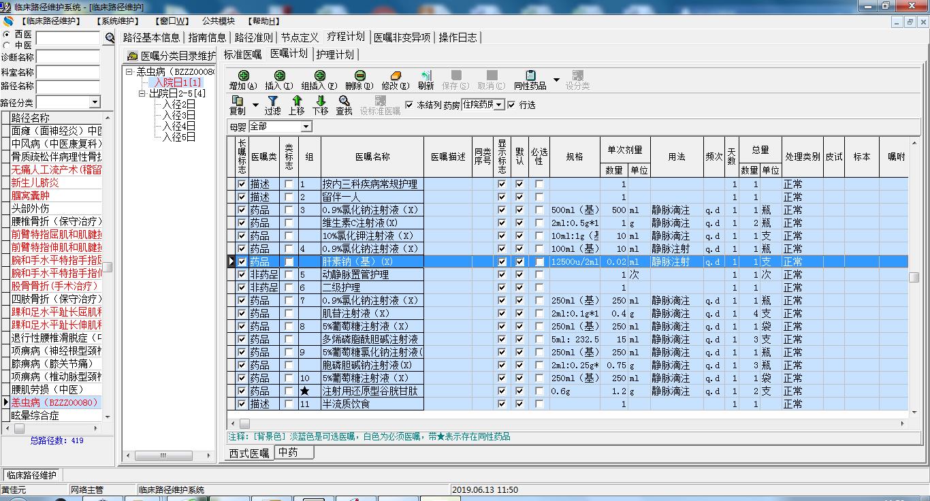This screenshot has height=501, width=930.
Task: Click the 组插入 (Group Insert) icon
Action: tap(319, 76)
